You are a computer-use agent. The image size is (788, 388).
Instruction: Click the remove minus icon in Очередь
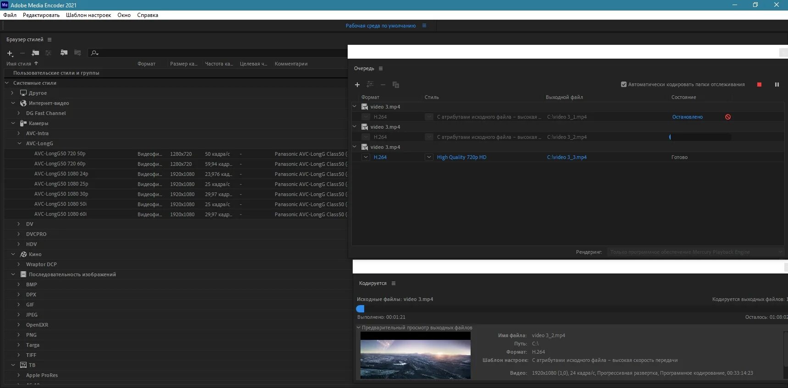coord(383,85)
